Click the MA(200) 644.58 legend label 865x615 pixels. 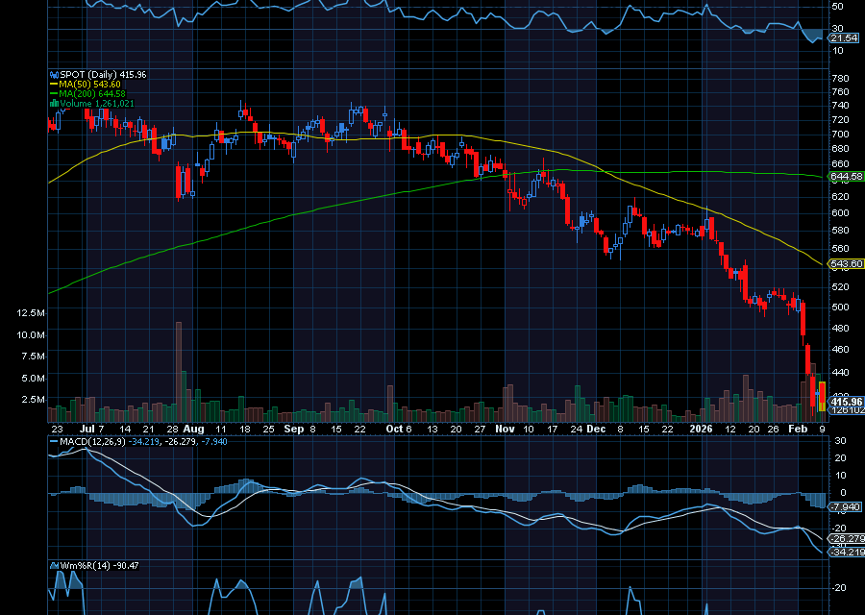pyautogui.click(x=92, y=93)
